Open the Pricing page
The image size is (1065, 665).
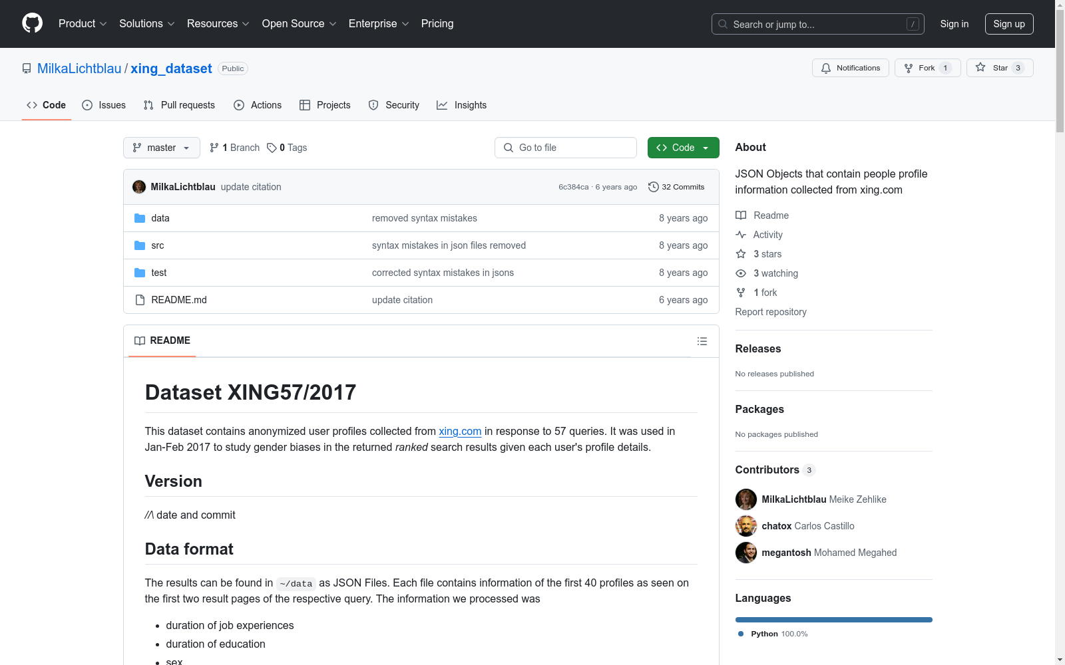[437, 24]
